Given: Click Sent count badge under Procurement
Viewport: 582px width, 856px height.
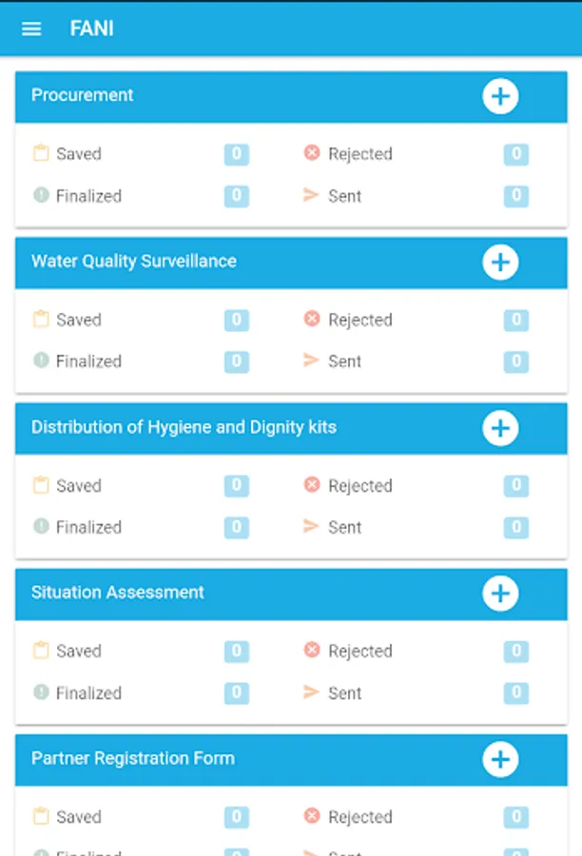Looking at the screenshot, I should click(515, 196).
